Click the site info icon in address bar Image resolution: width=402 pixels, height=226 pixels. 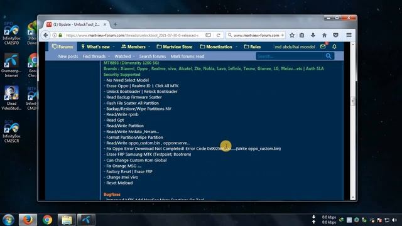click(55, 35)
